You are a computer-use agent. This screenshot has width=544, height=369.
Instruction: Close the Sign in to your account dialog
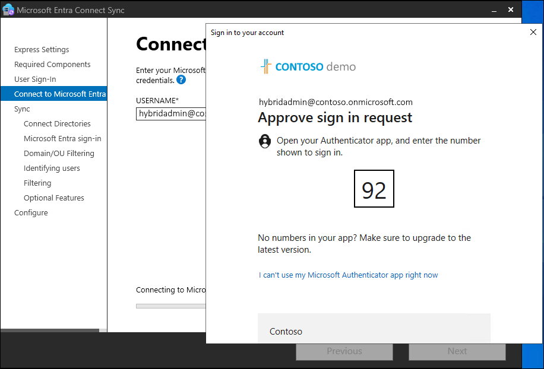coord(533,32)
